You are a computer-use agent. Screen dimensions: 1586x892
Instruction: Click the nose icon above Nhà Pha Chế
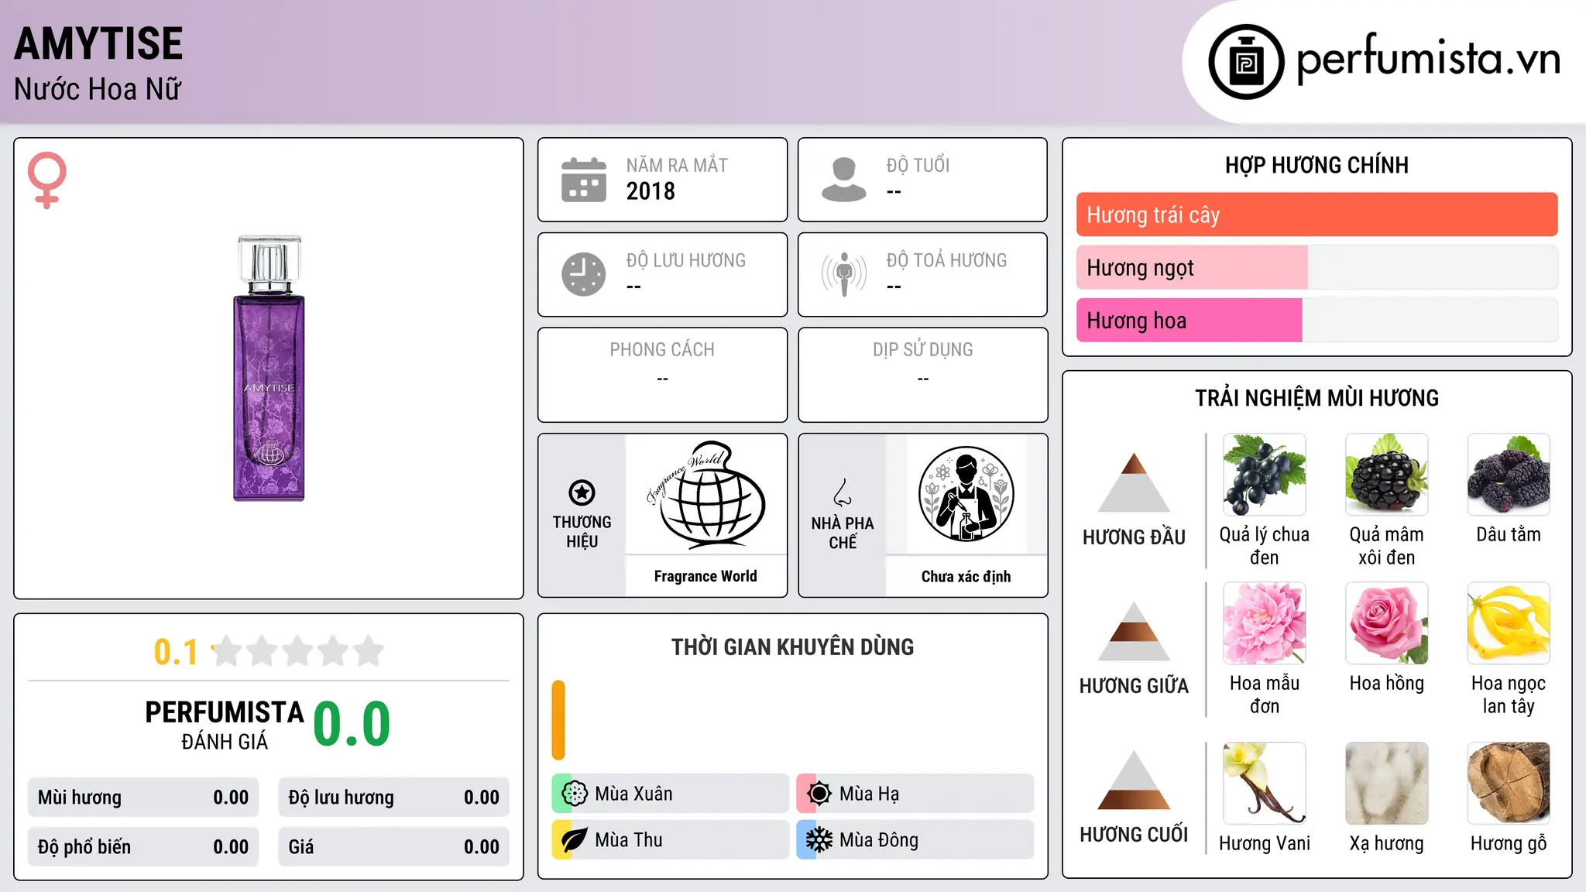(843, 492)
